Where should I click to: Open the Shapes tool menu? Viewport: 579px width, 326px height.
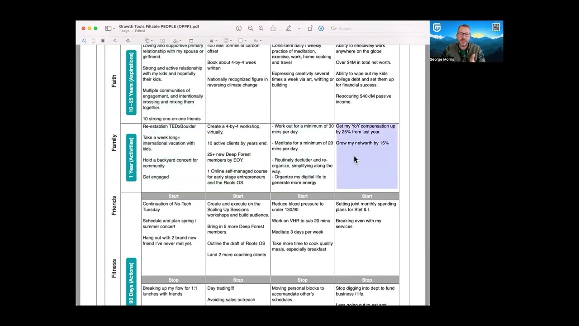[x=149, y=41]
